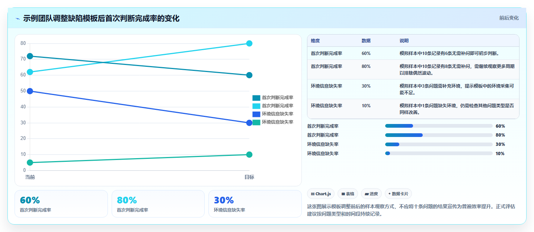This screenshot has height=232, width=534.
Task: Click the 目标 x-axis label
Action: [x=249, y=177]
